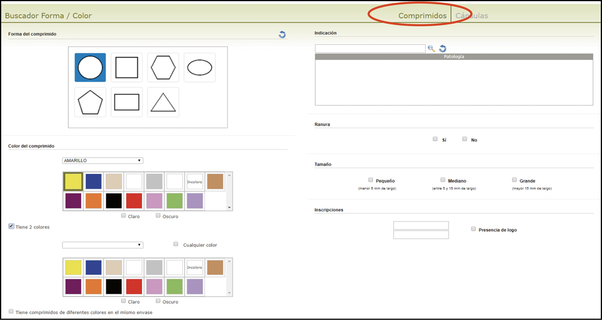The image size is (602, 320).
Task: Pick the red swatch in first palette
Action: (x=134, y=201)
